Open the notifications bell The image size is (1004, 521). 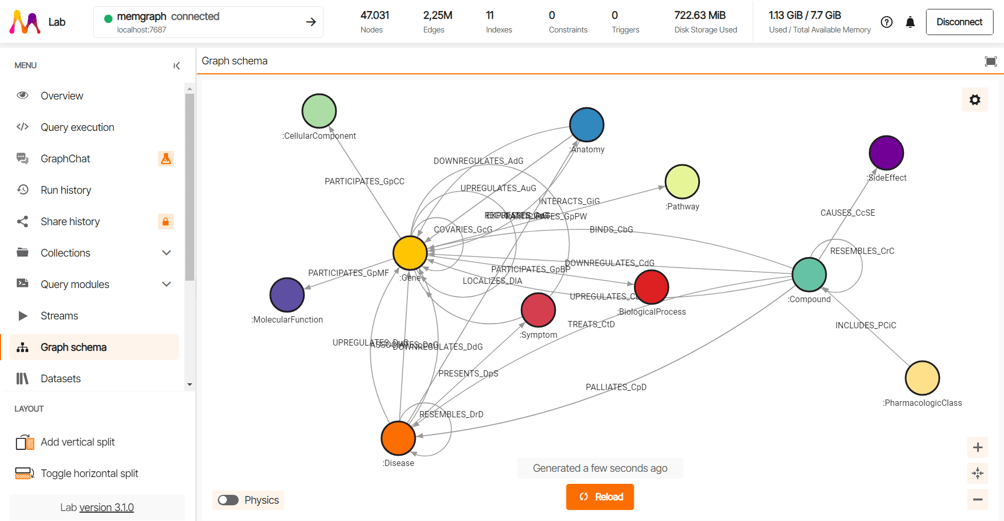coord(910,22)
